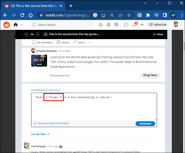Open the chat bubble icon
Image resolution: width=185 pixels, height=153 pixels.
click(x=126, y=25)
